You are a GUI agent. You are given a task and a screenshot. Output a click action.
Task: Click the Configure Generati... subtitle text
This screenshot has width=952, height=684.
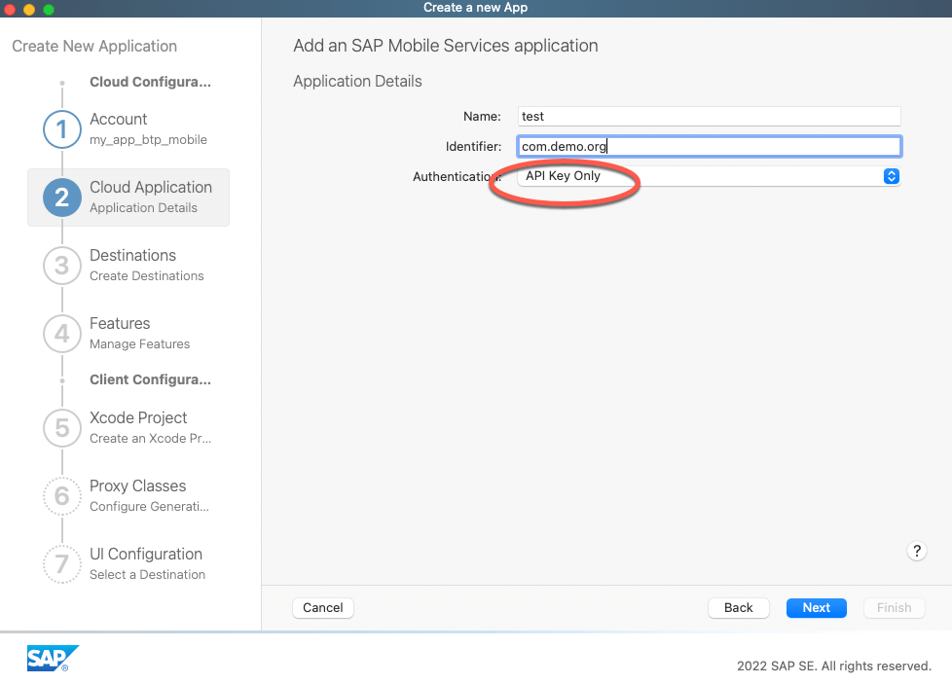[149, 506]
